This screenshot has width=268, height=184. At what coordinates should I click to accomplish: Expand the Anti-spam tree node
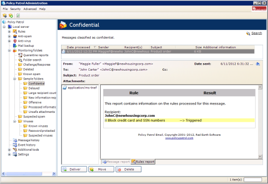tap(9, 36)
